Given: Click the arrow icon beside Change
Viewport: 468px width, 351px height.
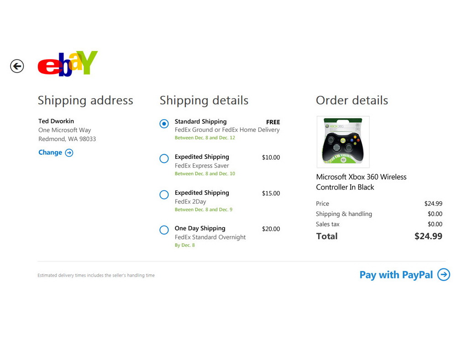Looking at the screenshot, I should coord(69,153).
